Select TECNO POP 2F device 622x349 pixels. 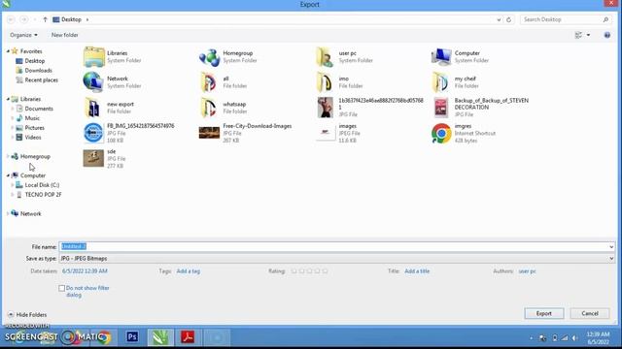(43, 195)
